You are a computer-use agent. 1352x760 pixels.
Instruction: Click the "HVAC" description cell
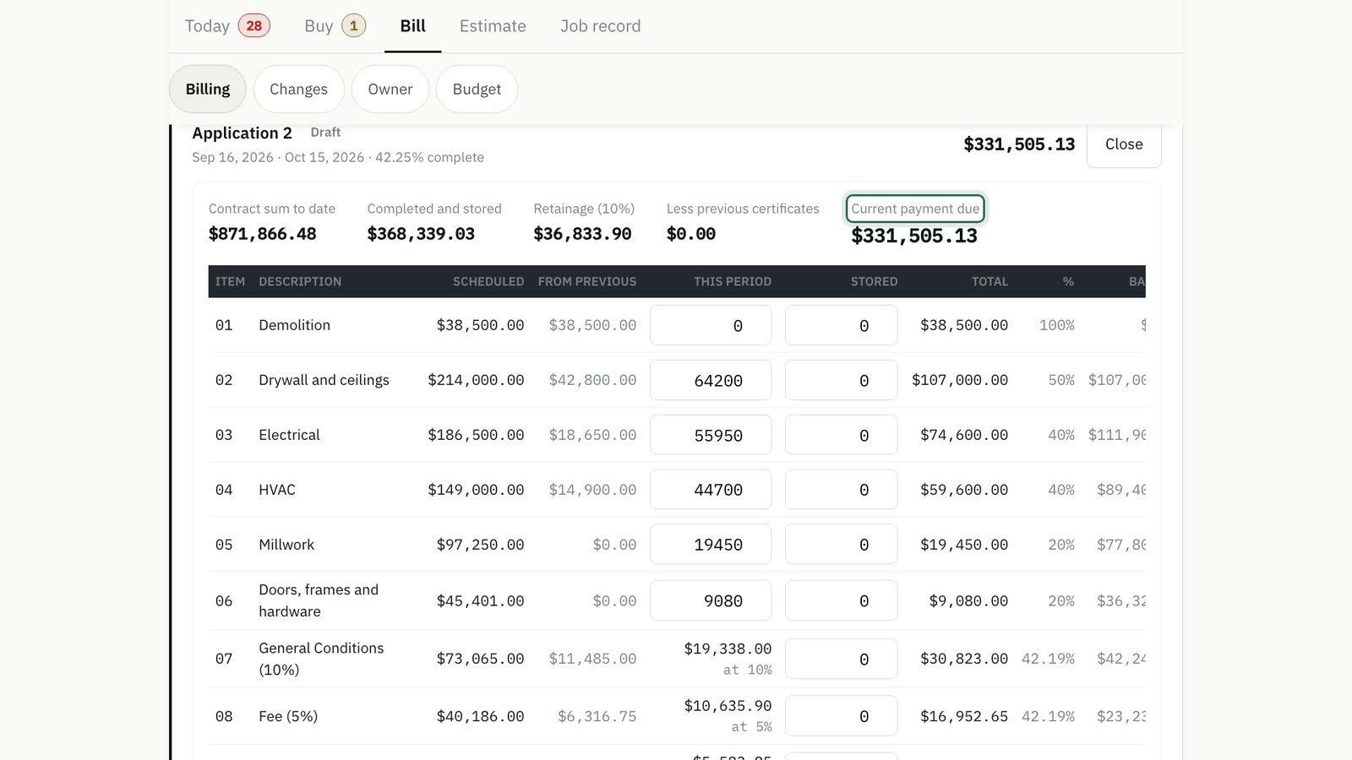[277, 490]
